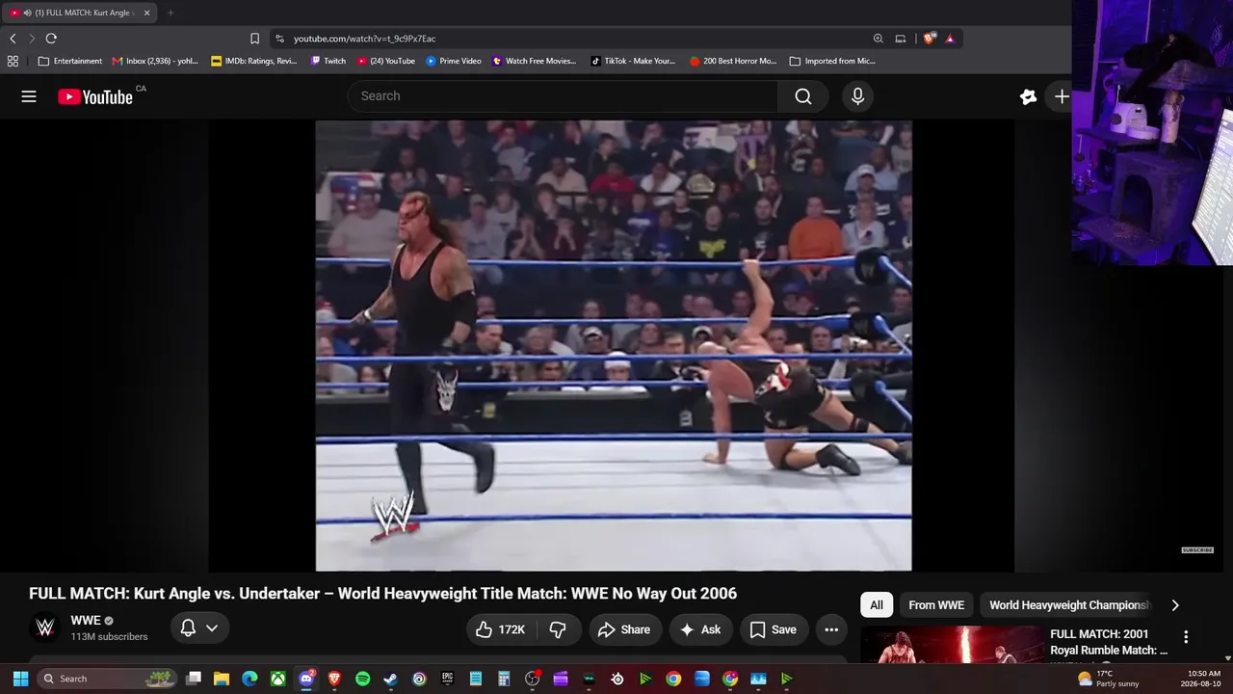The width and height of the screenshot is (1233, 694).
Task: Open Brave Rewards triangle icon
Action: tap(950, 39)
